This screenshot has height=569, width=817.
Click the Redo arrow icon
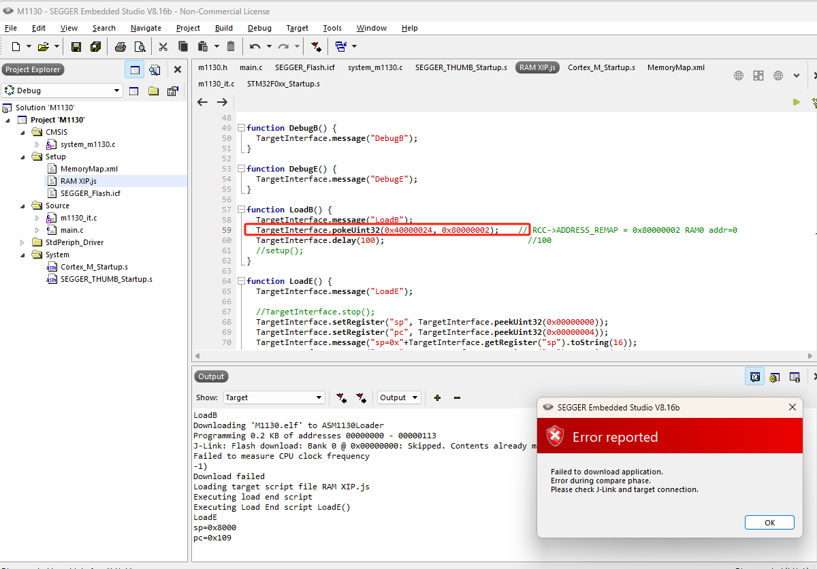(283, 46)
